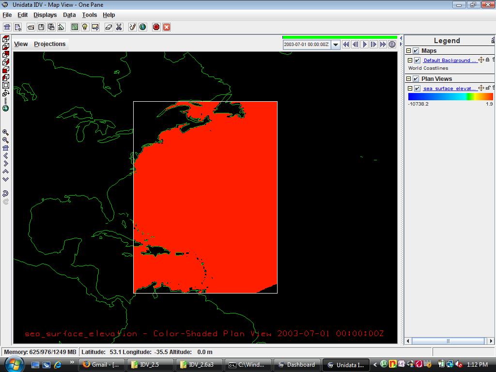The width and height of the screenshot is (496, 372).
Task: Click the Default Background legend link
Action: pyautogui.click(x=449, y=61)
